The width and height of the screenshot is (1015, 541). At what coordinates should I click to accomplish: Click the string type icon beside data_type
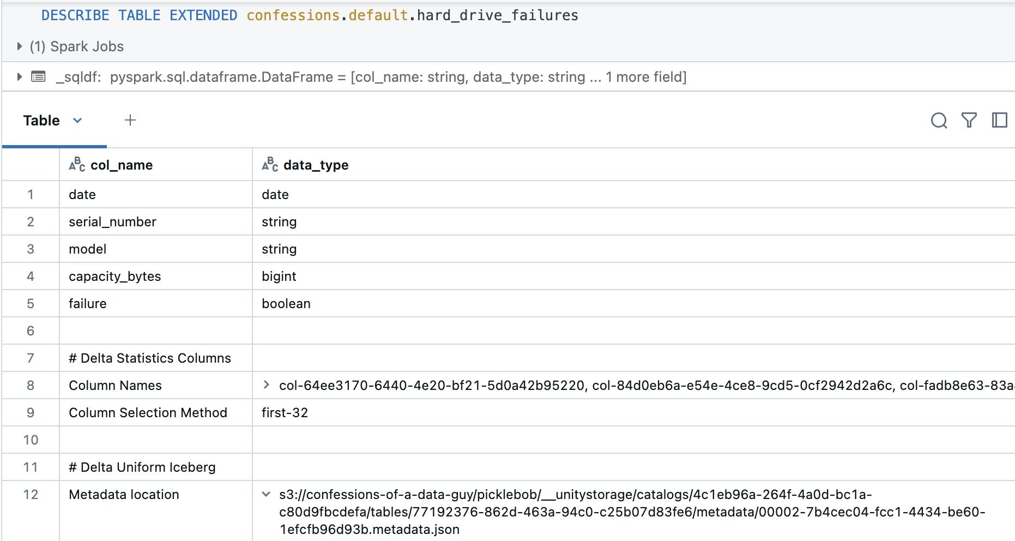pos(270,165)
